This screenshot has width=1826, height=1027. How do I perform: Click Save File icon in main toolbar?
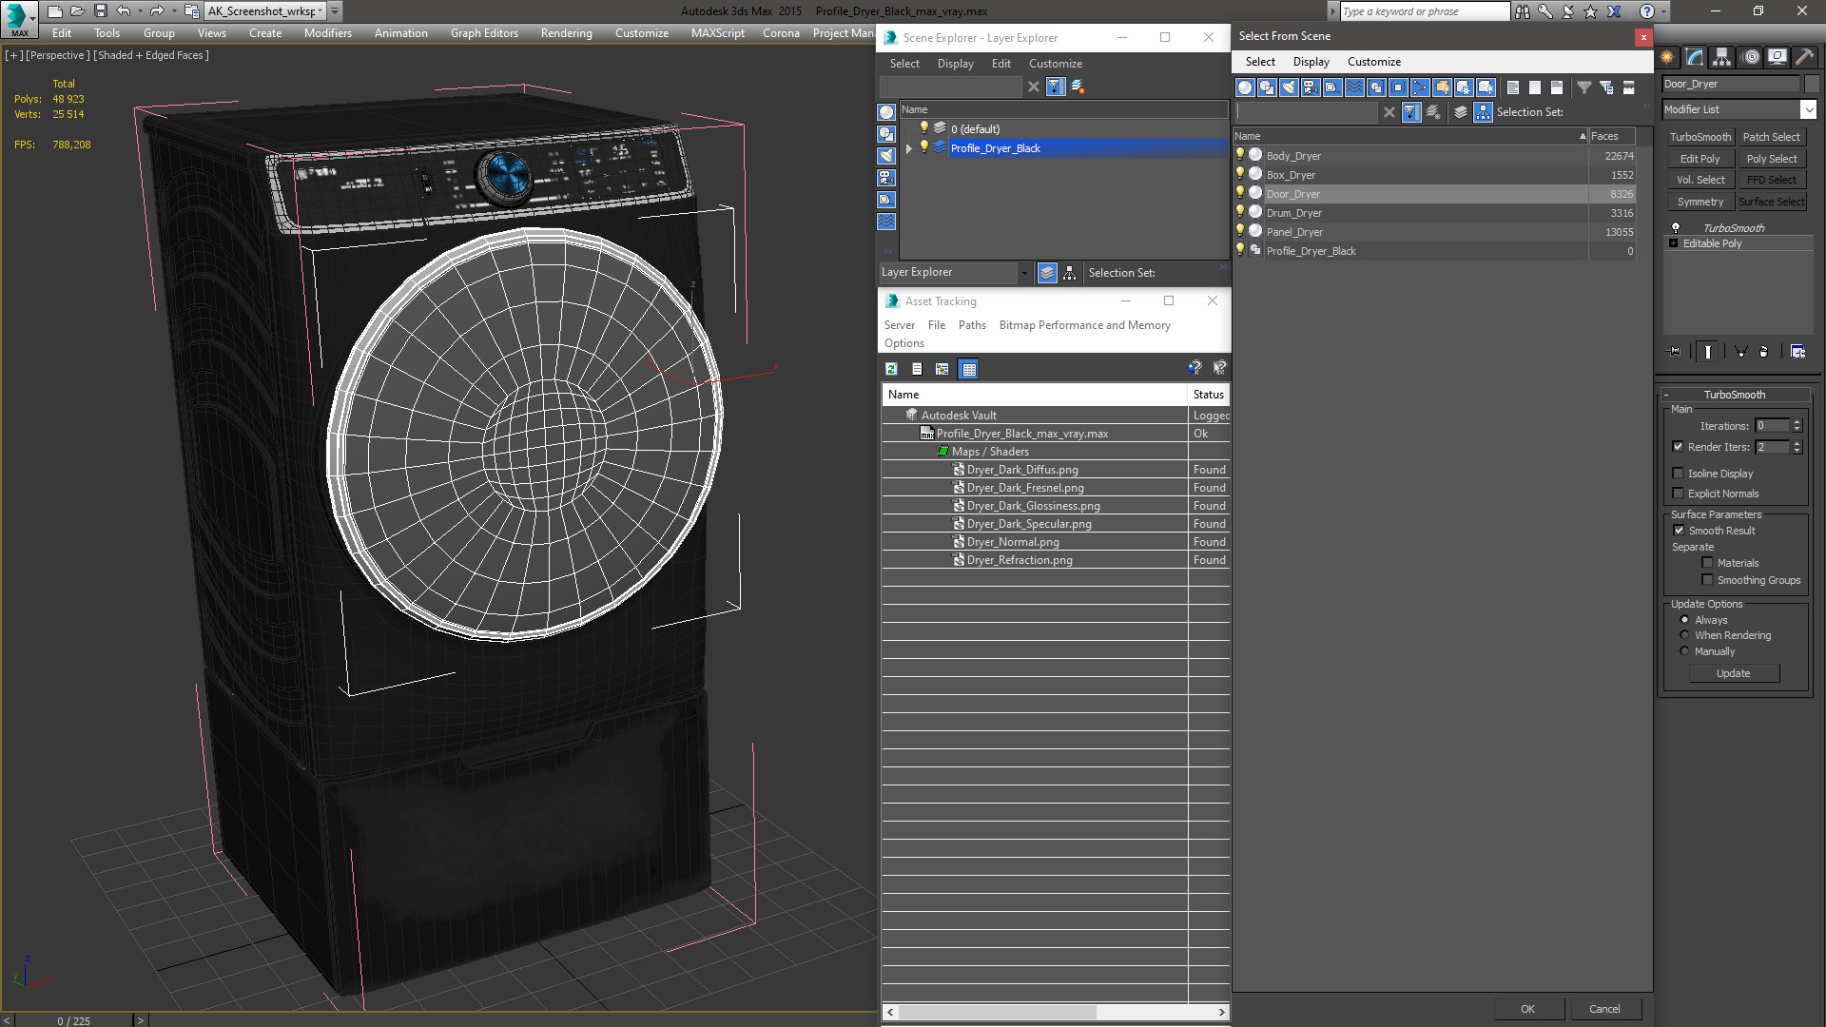coord(100,11)
